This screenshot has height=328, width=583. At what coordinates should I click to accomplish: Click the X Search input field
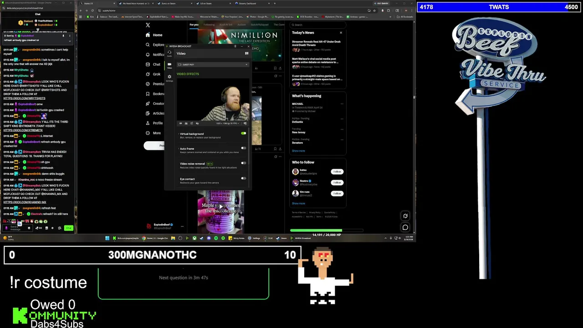(317, 25)
